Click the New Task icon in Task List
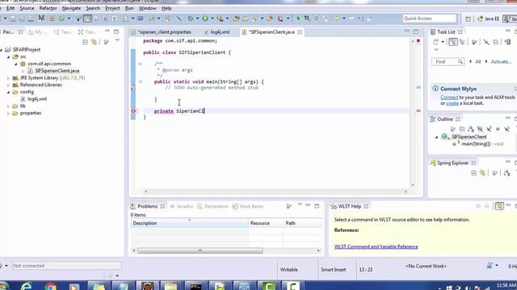This screenshot has width=517, height=290. point(436,42)
